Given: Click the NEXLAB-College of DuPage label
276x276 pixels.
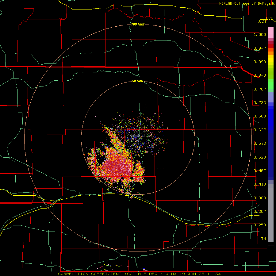Looking at the screenshot, I should click(x=245, y=3).
